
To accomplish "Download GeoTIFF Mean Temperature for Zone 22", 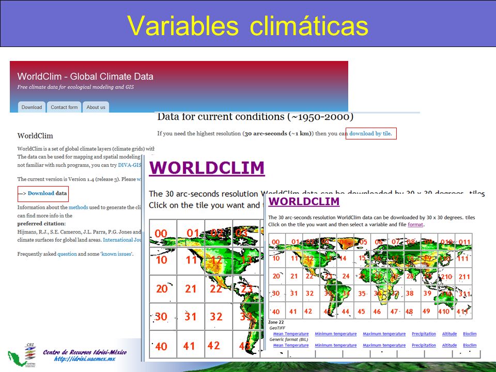I will coord(291,334).
